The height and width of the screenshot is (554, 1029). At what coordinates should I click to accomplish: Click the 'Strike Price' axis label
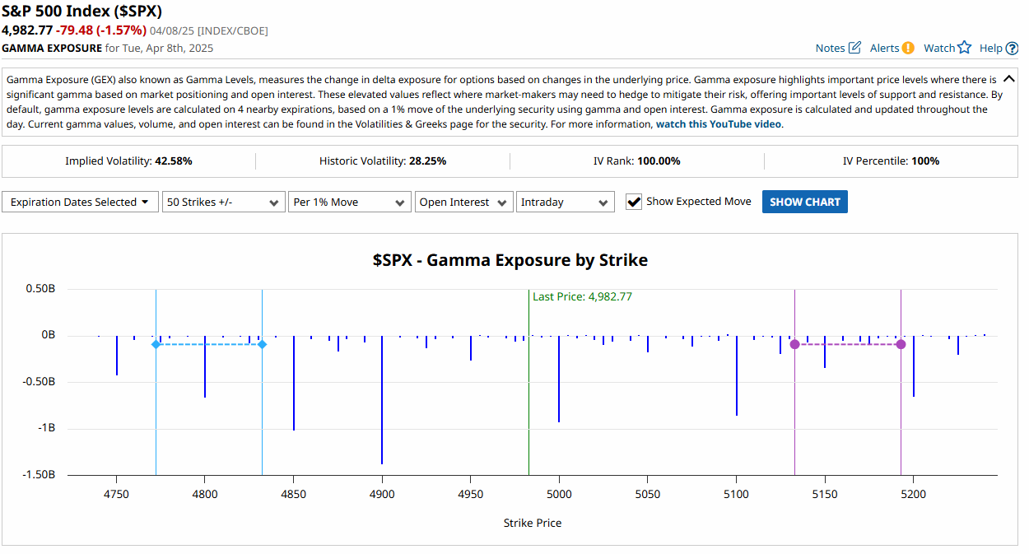click(533, 523)
